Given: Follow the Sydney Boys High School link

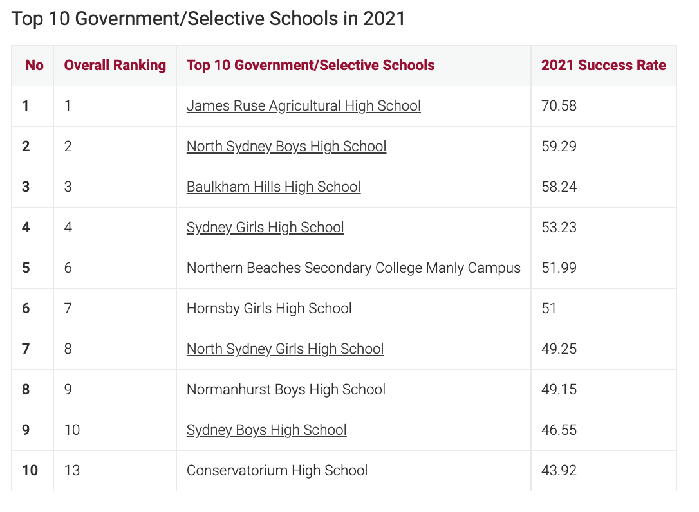Looking at the screenshot, I should click(266, 430).
